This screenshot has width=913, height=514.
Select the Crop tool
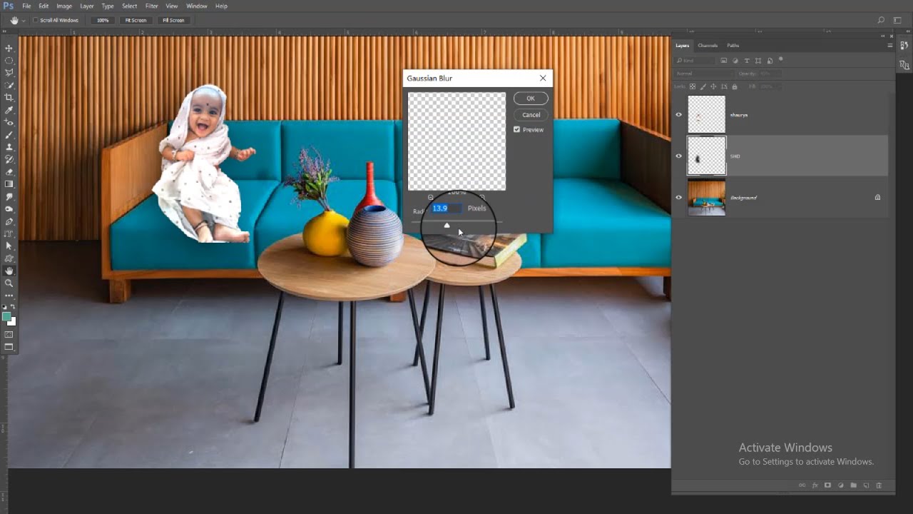pyautogui.click(x=9, y=98)
